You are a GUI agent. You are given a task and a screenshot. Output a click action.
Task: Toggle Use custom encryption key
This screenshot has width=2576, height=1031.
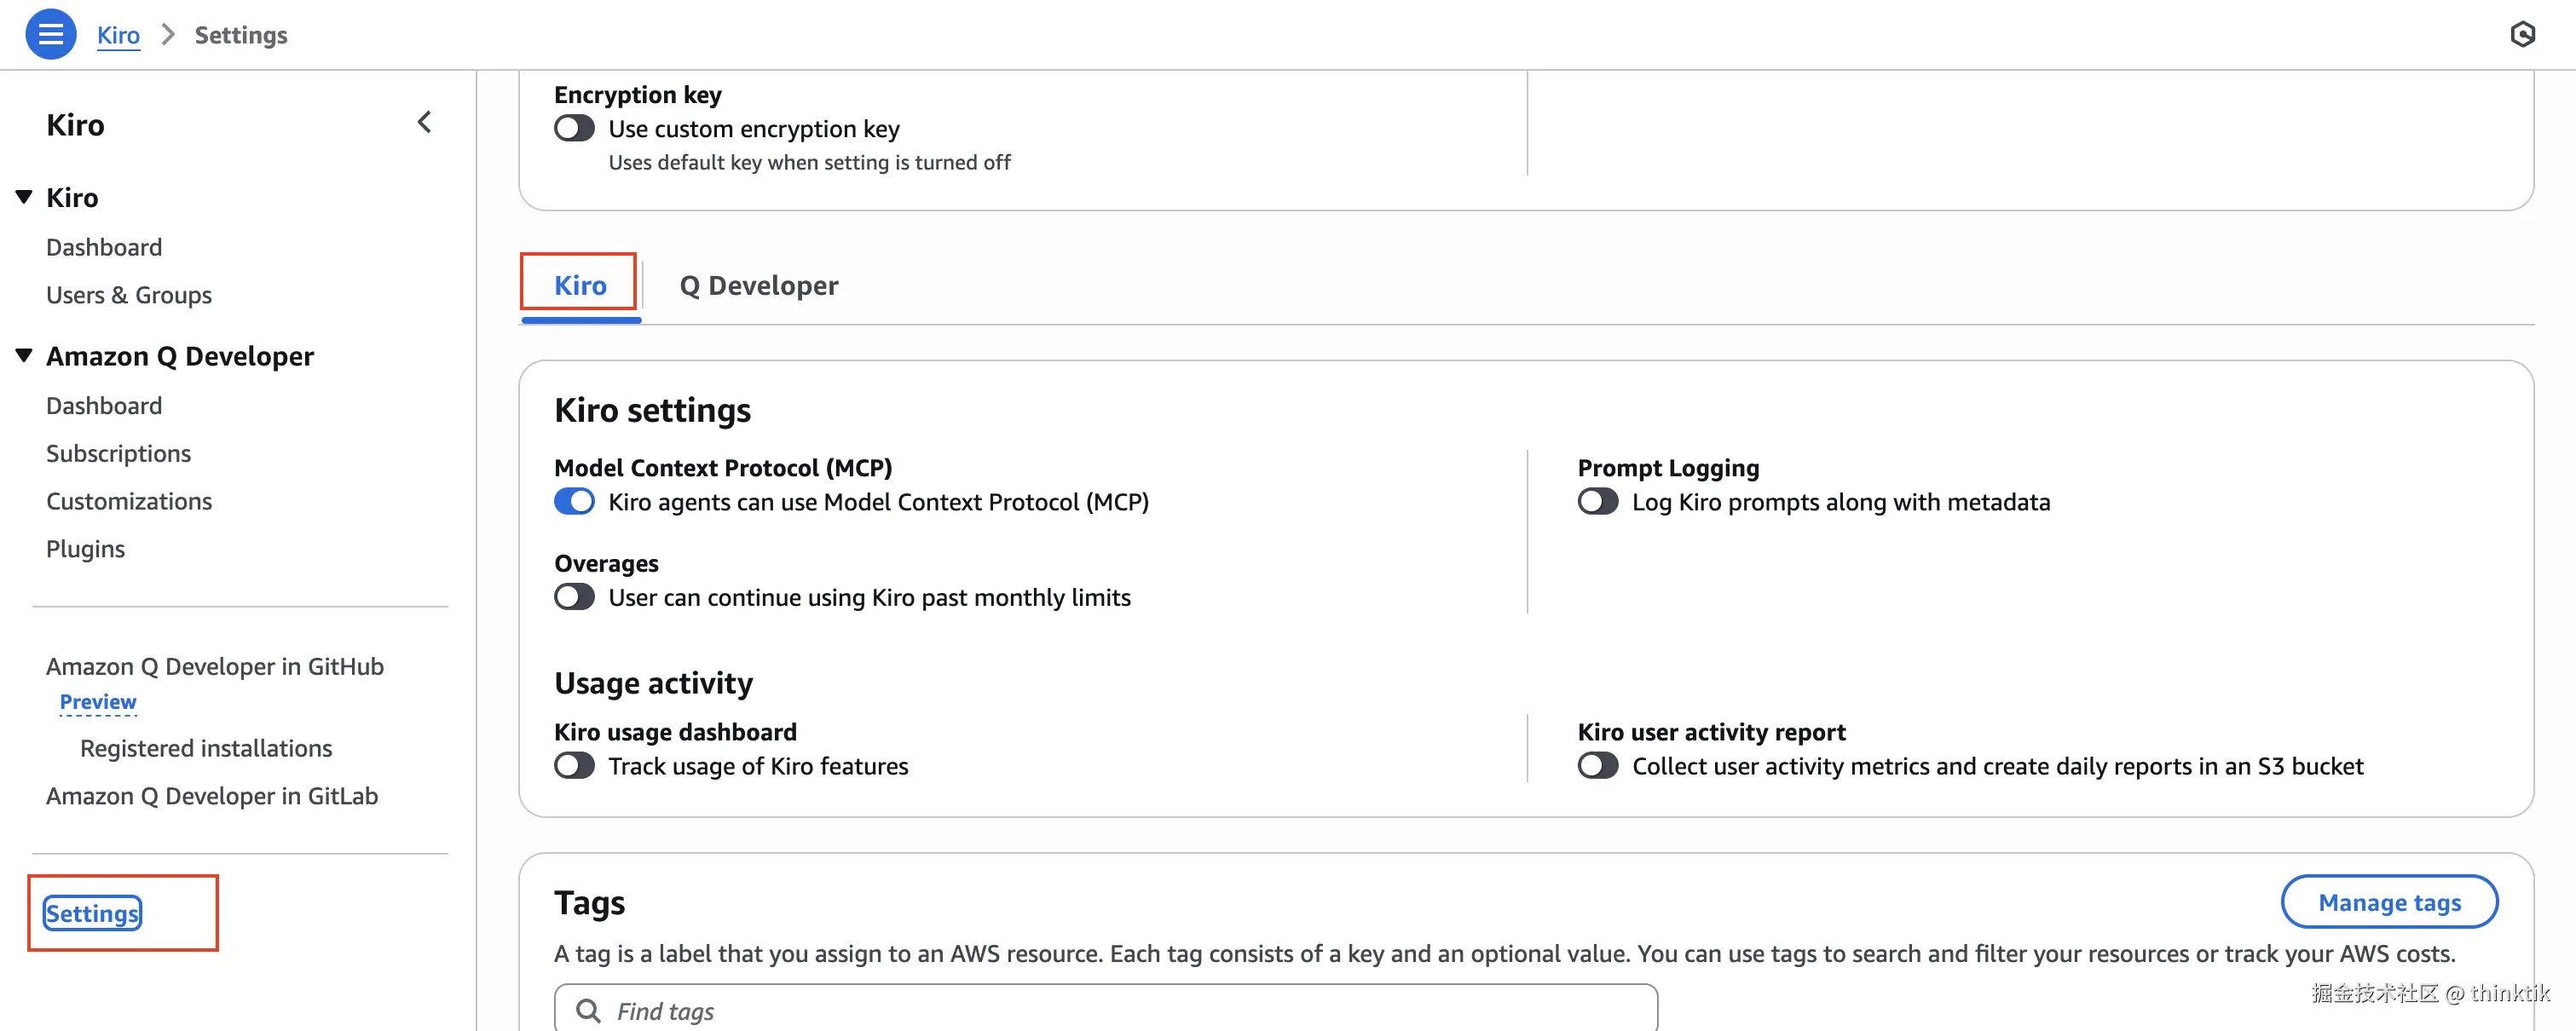click(574, 129)
